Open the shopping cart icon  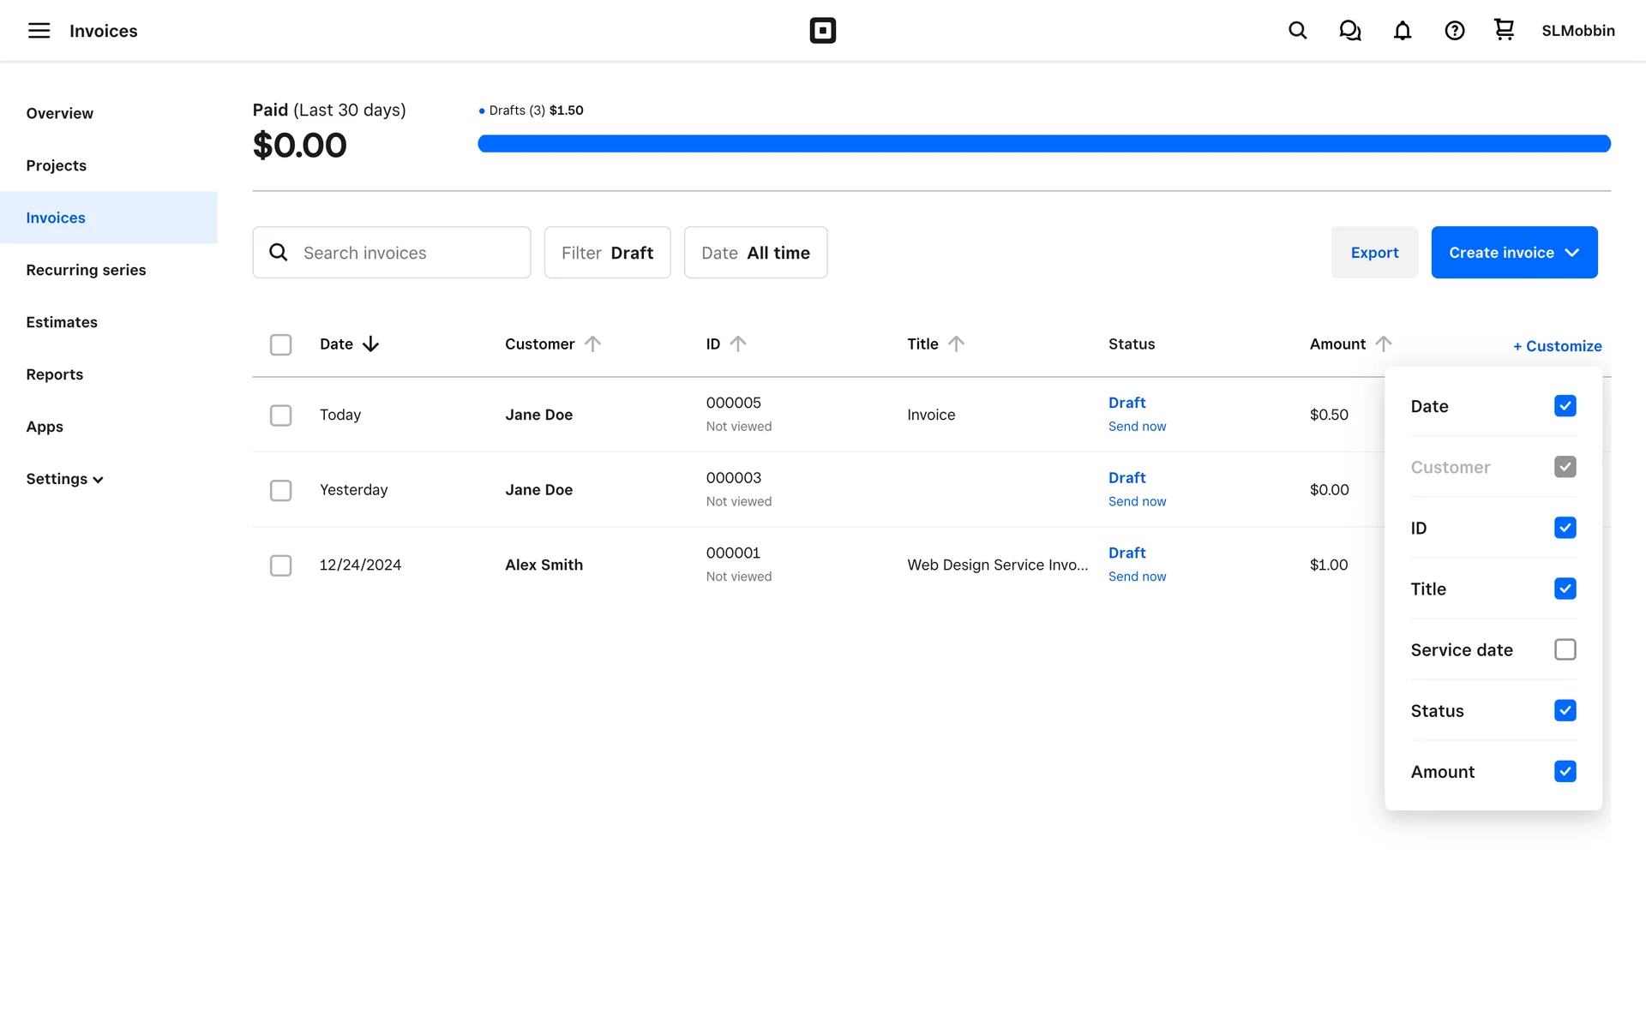click(x=1504, y=30)
